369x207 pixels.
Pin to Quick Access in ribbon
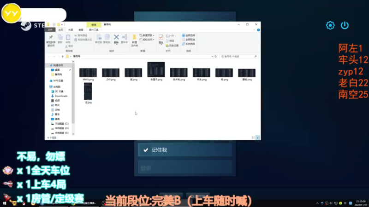point(51,40)
